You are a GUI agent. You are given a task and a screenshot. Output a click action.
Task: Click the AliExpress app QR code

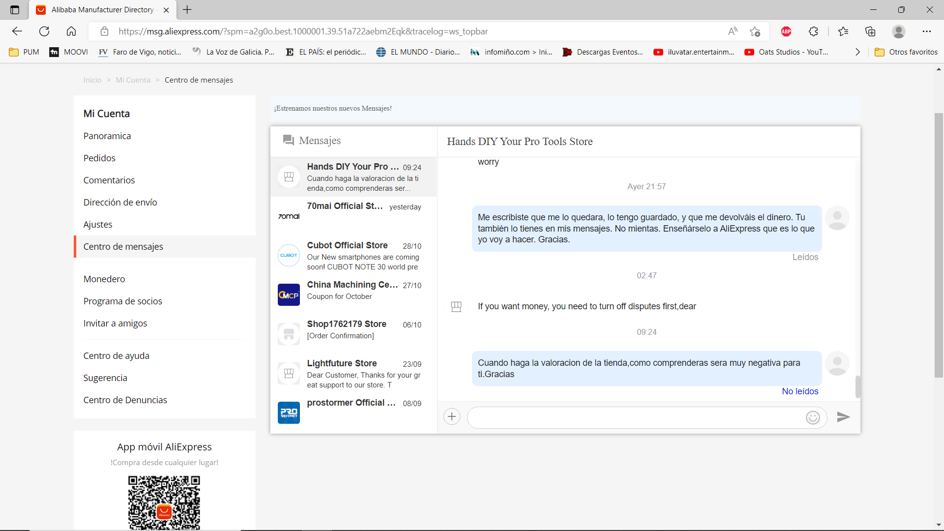point(164,502)
